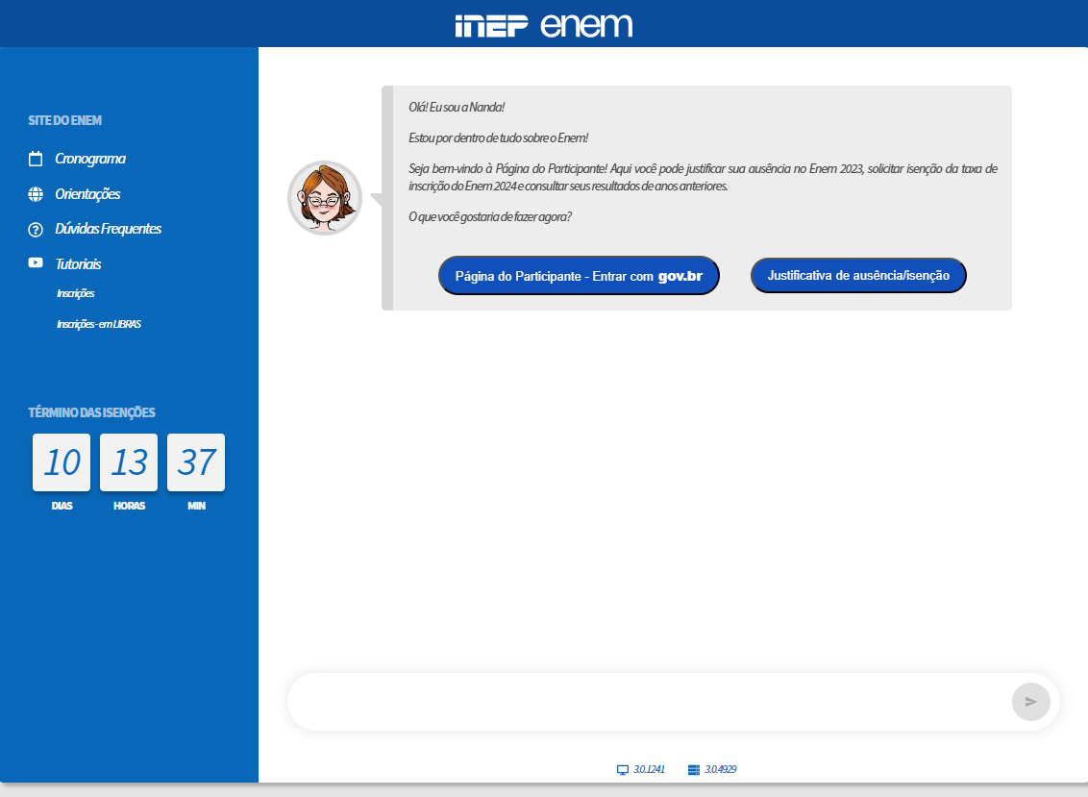Click the SITE DO ENEM heading
Viewport: 1088px width, 797px height.
point(64,121)
